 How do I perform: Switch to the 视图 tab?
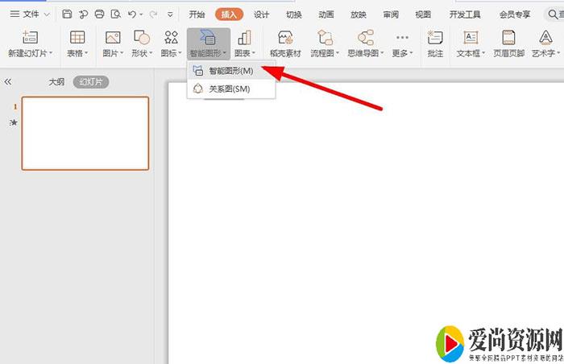(423, 14)
